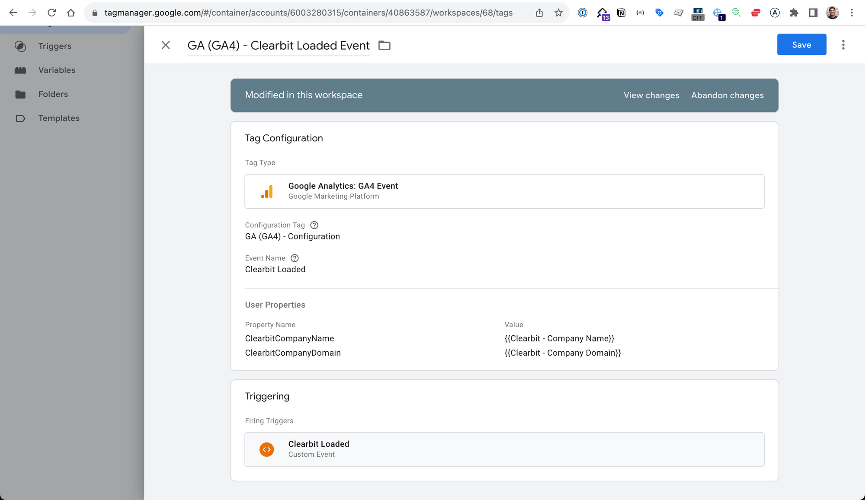Toggle the Chrome side panel
The height and width of the screenshot is (500, 865).
point(813,13)
